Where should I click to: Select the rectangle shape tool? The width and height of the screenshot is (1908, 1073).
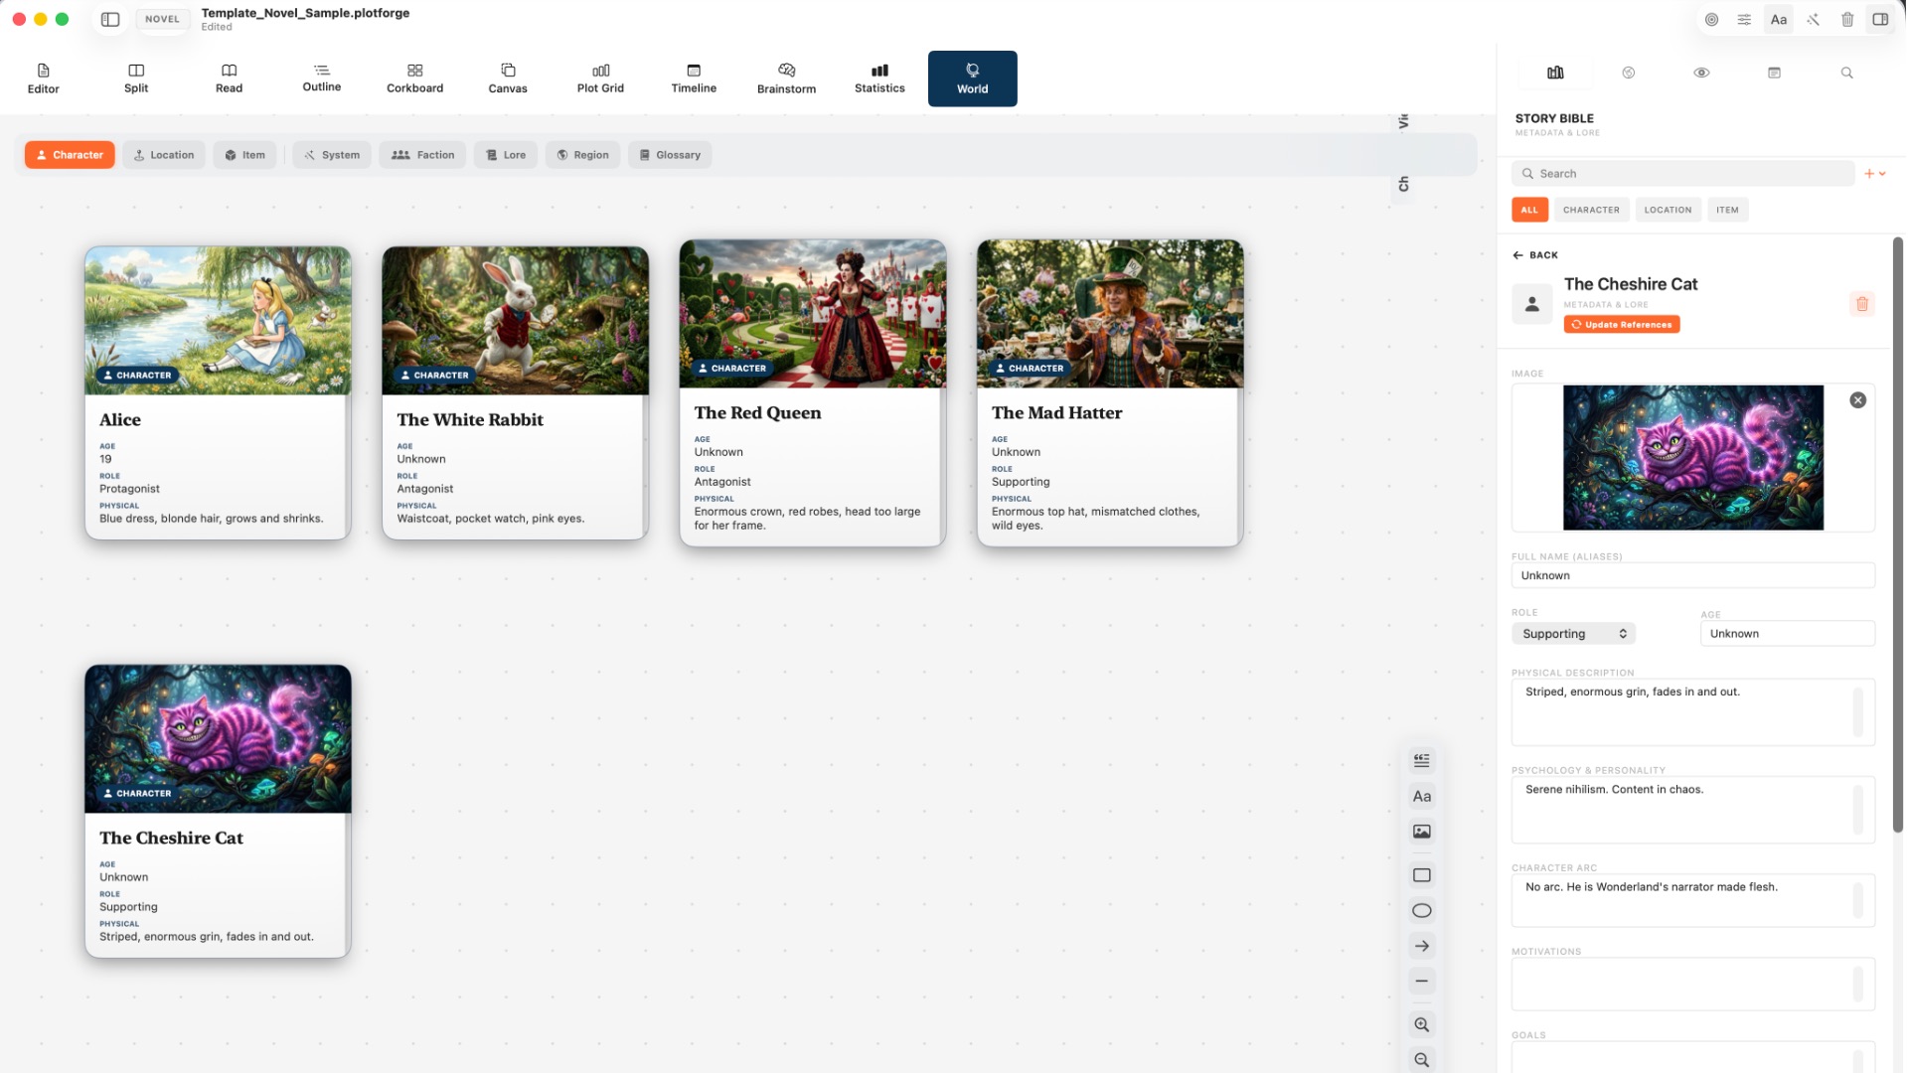1422,875
